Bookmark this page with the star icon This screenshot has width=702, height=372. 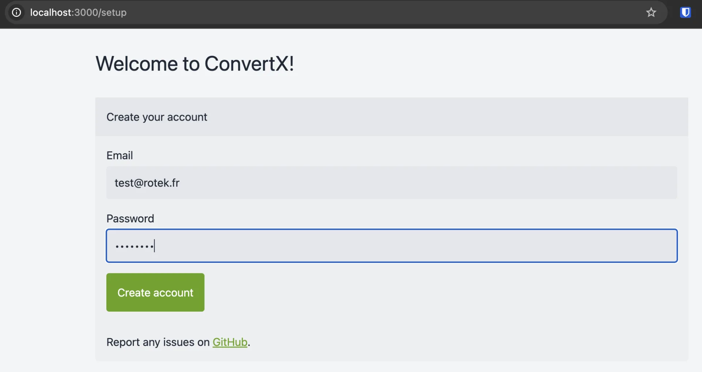pos(651,12)
